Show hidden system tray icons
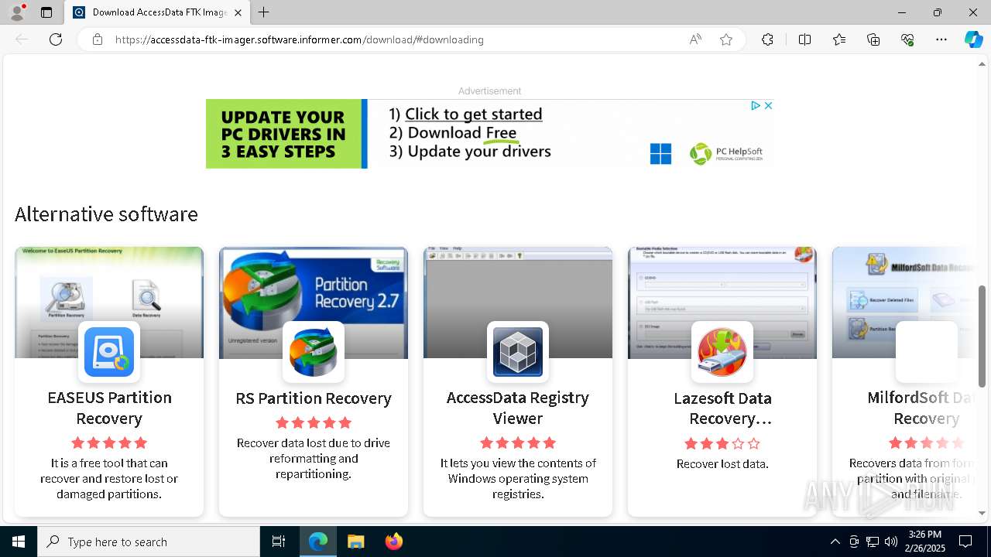This screenshot has height=557, width=991. [835, 542]
